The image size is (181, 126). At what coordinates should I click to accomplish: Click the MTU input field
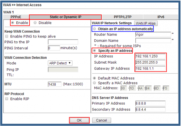pos(54,84)
